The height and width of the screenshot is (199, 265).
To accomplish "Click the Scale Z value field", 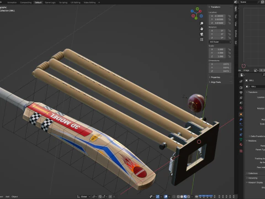I will tap(217, 56).
